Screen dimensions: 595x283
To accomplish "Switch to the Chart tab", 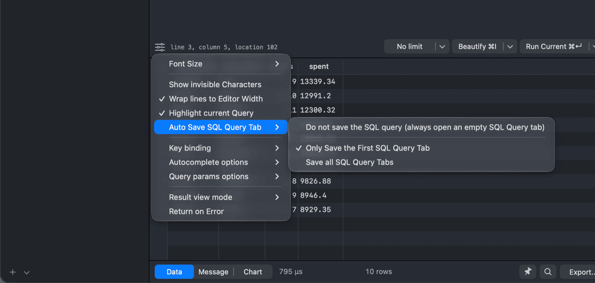I will [253, 272].
